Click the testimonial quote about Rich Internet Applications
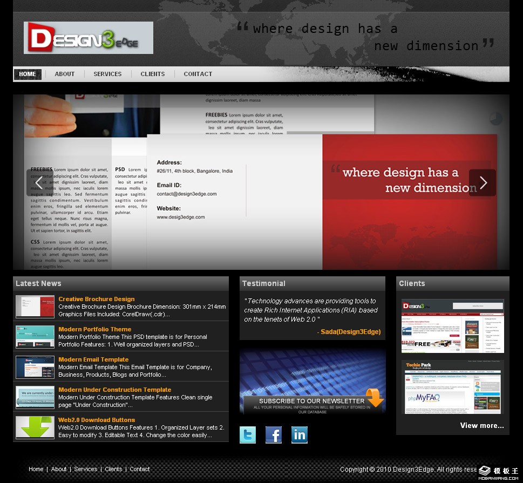The image size is (523, 483). point(310,310)
